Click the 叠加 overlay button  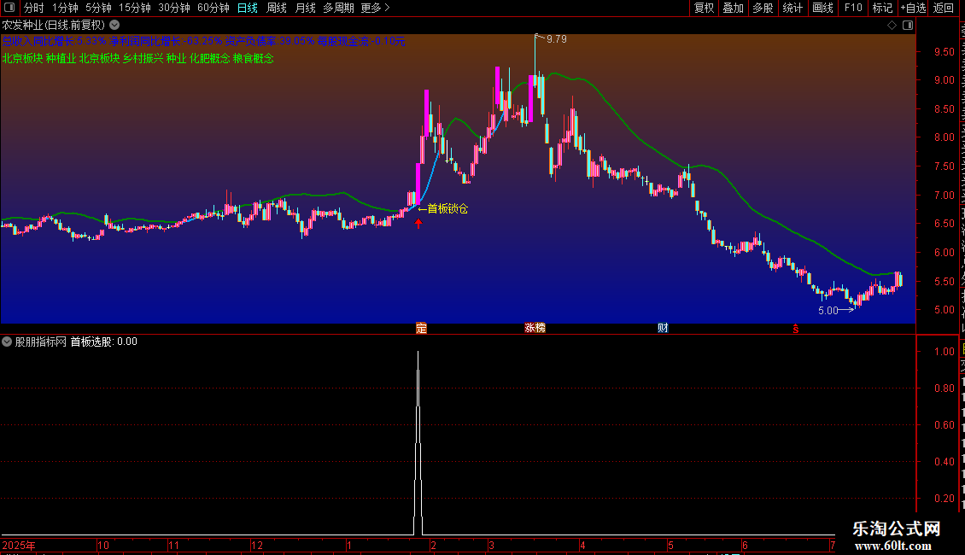(733, 8)
